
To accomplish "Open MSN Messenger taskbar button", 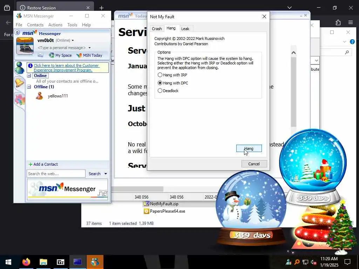I will [x=95, y=262].
